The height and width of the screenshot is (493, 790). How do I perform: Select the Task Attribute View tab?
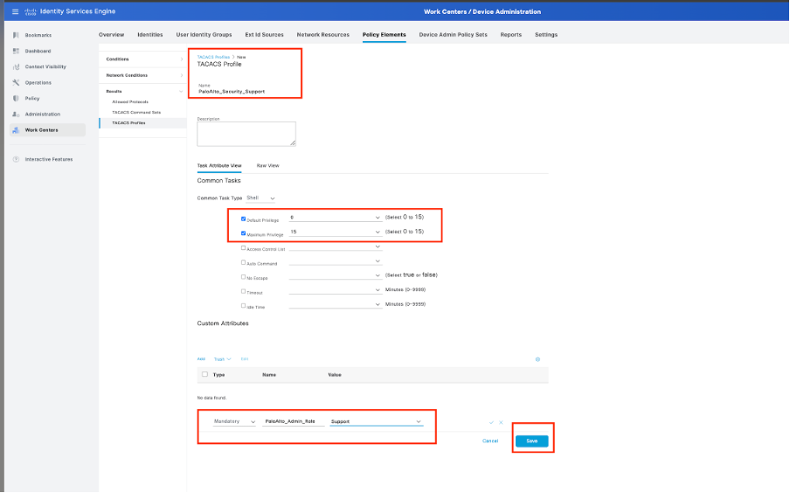[219, 166]
